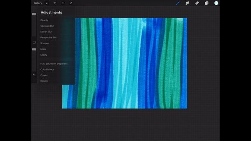Open the Layers panel

pyautogui.click(x=207, y=3)
